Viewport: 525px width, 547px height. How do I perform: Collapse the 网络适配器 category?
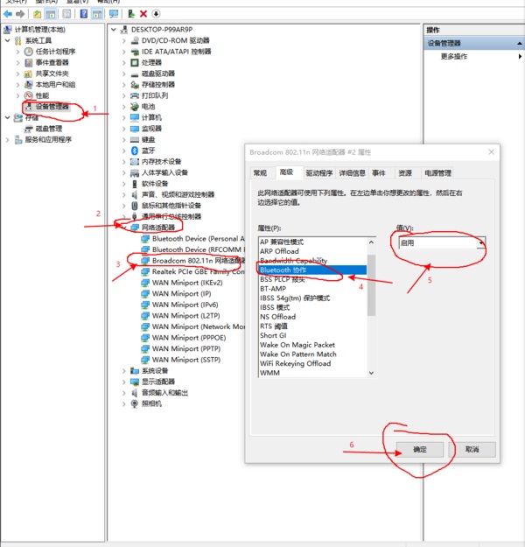(x=123, y=228)
